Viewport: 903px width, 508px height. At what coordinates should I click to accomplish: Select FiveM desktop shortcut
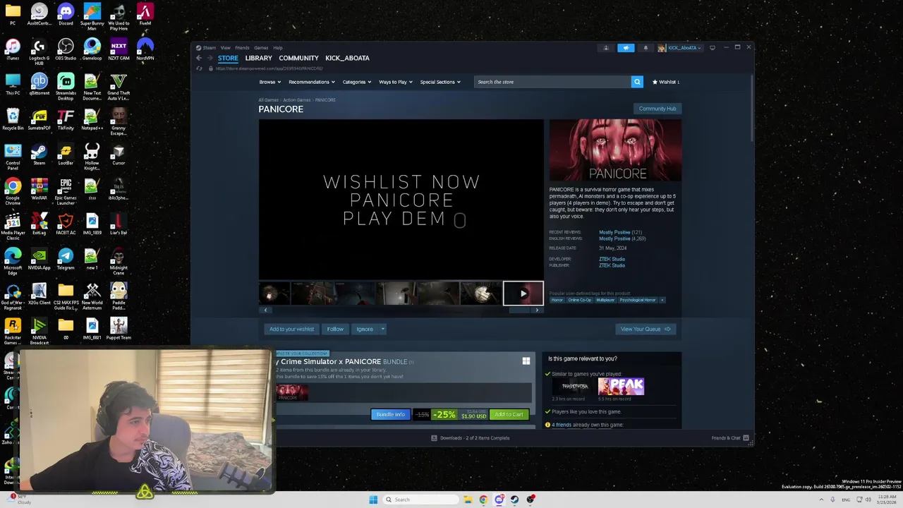(145, 14)
